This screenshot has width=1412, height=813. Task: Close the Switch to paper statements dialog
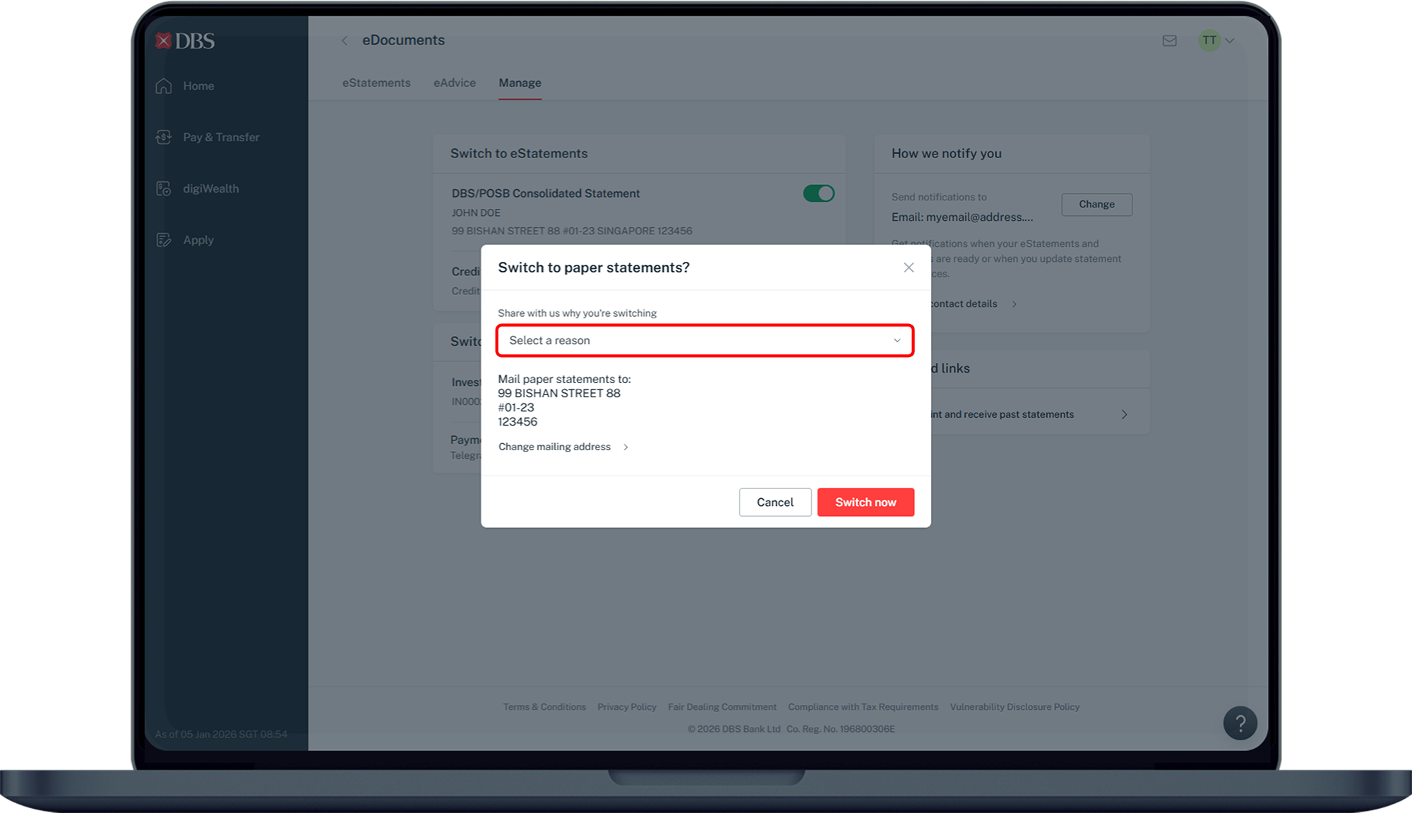909,267
